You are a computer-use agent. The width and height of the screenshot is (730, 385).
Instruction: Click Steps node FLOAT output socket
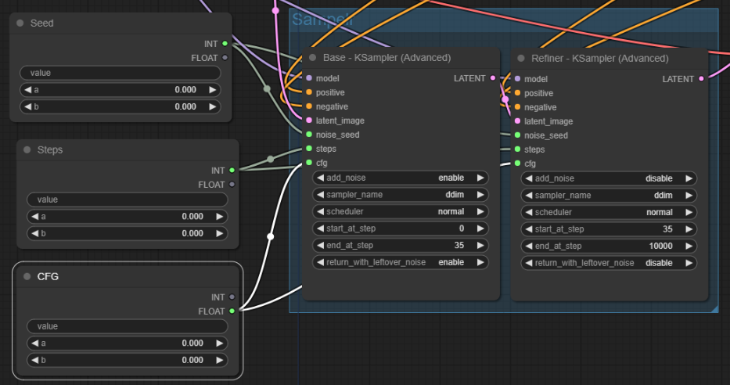coord(232,185)
